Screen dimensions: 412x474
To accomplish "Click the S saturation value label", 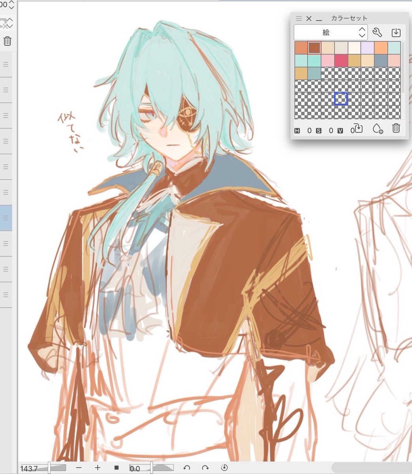I will click(318, 130).
